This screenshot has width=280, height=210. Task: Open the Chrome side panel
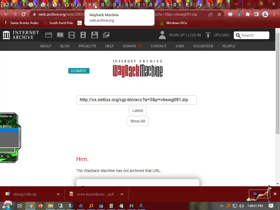pos(256,14)
